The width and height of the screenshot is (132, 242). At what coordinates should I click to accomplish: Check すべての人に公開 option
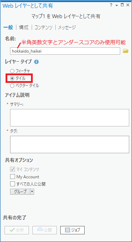tap(13, 184)
